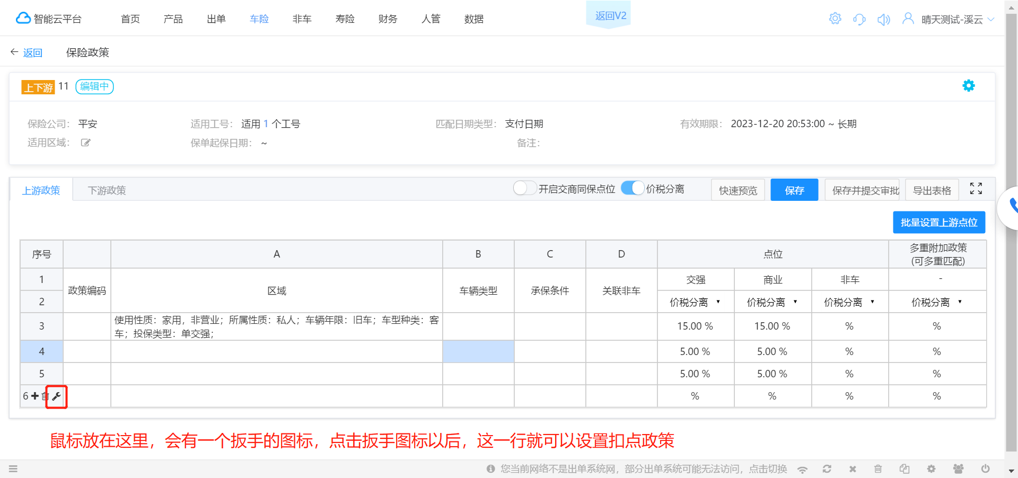Select 车险 in the navigation bar

259,19
